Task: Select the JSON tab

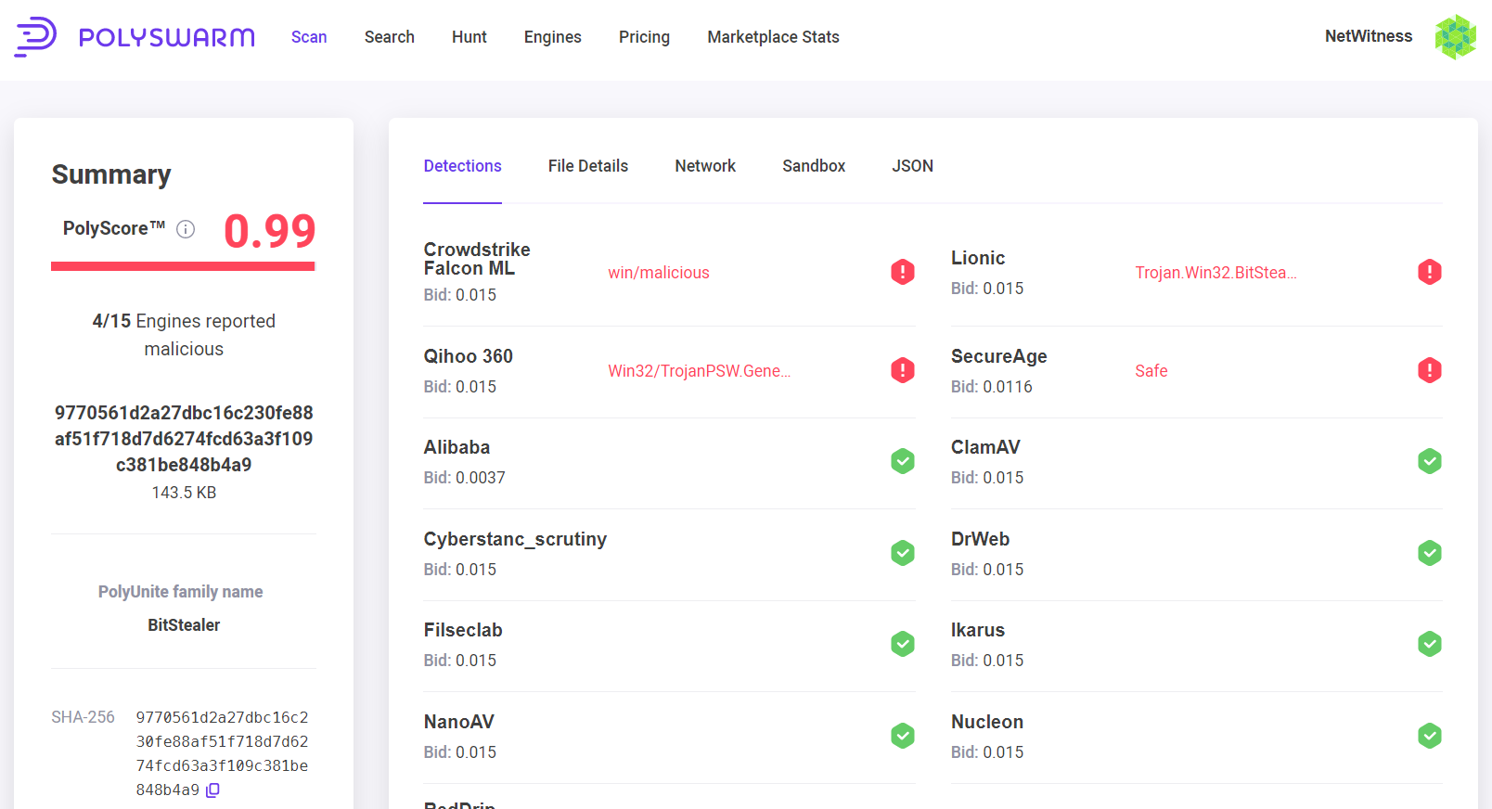Action: pyautogui.click(x=912, y=166)
